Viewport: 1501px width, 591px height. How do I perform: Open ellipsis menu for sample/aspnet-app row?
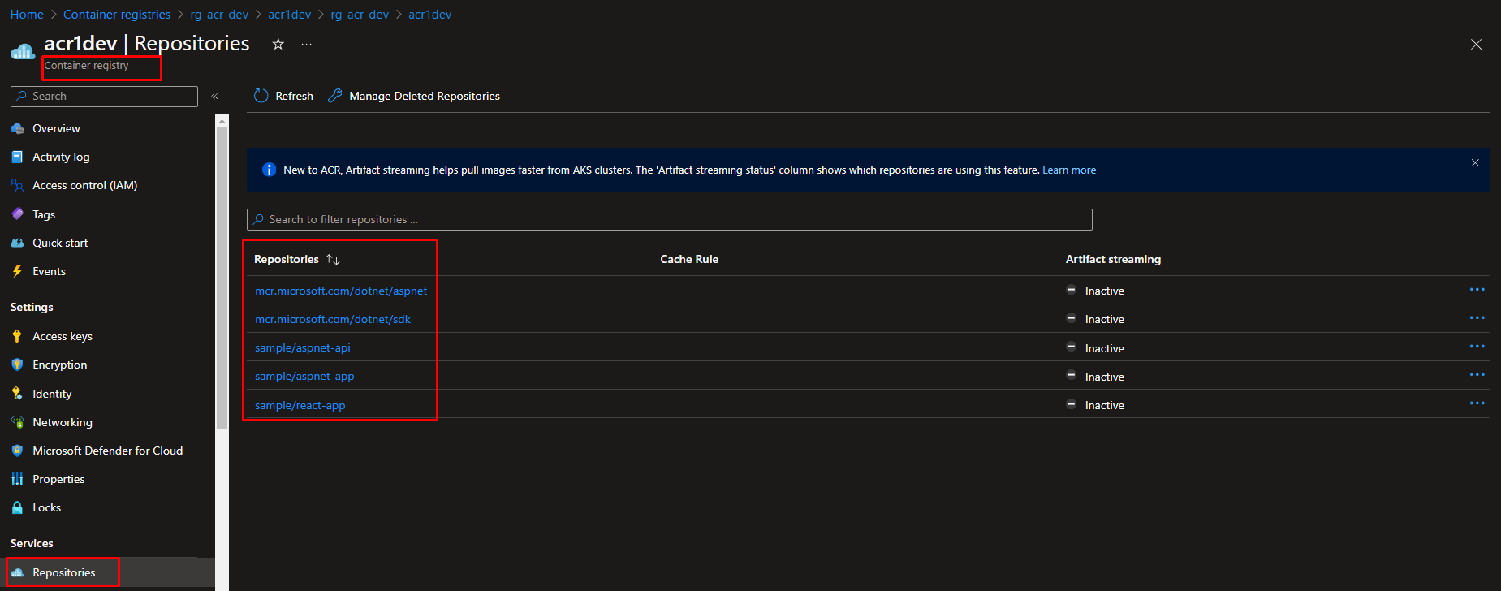point(1477,375)
